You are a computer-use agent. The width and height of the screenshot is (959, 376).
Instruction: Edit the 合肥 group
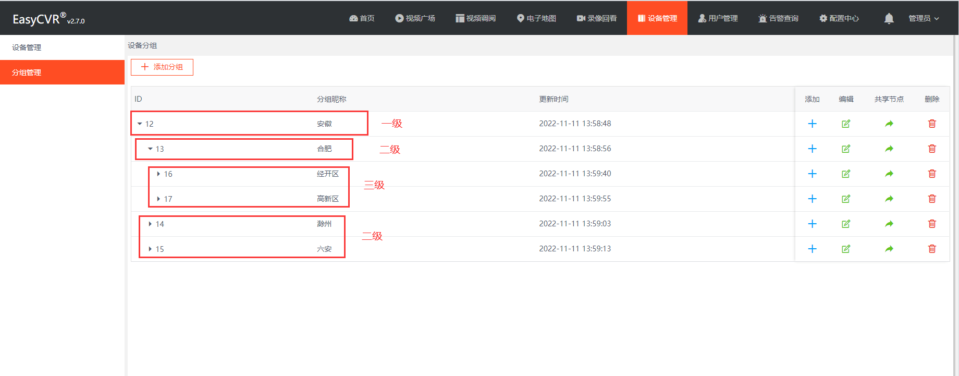click(846, 149)
